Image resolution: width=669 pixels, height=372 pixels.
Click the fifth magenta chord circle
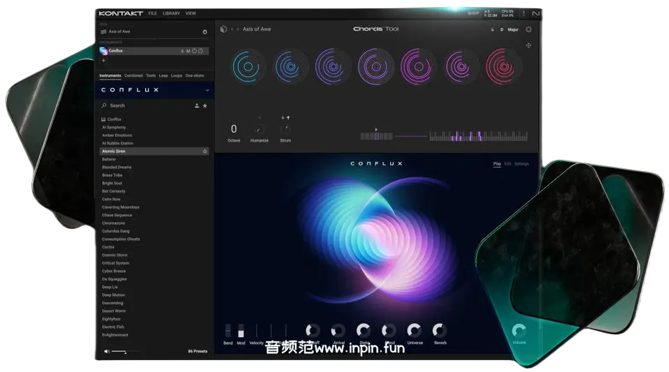(419, 67)
